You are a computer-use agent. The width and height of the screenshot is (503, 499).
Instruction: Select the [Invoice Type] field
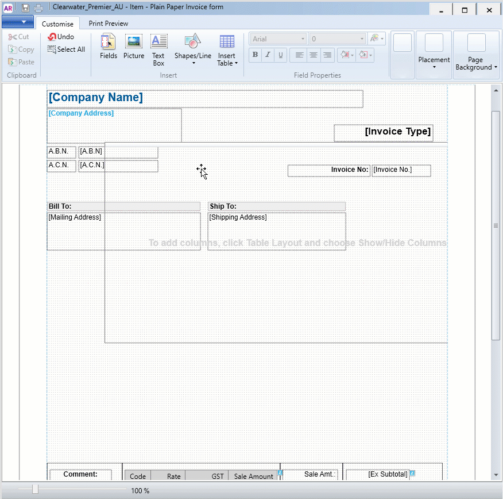(384, 133)
